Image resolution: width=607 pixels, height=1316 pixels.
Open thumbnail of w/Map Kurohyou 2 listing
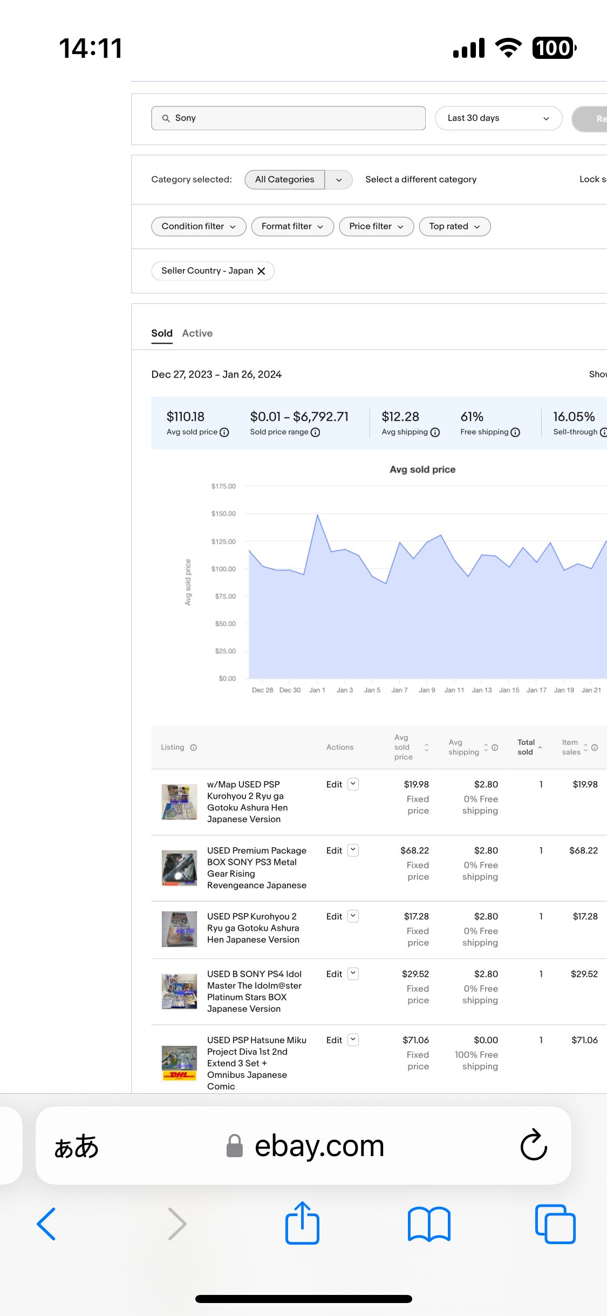180,802
